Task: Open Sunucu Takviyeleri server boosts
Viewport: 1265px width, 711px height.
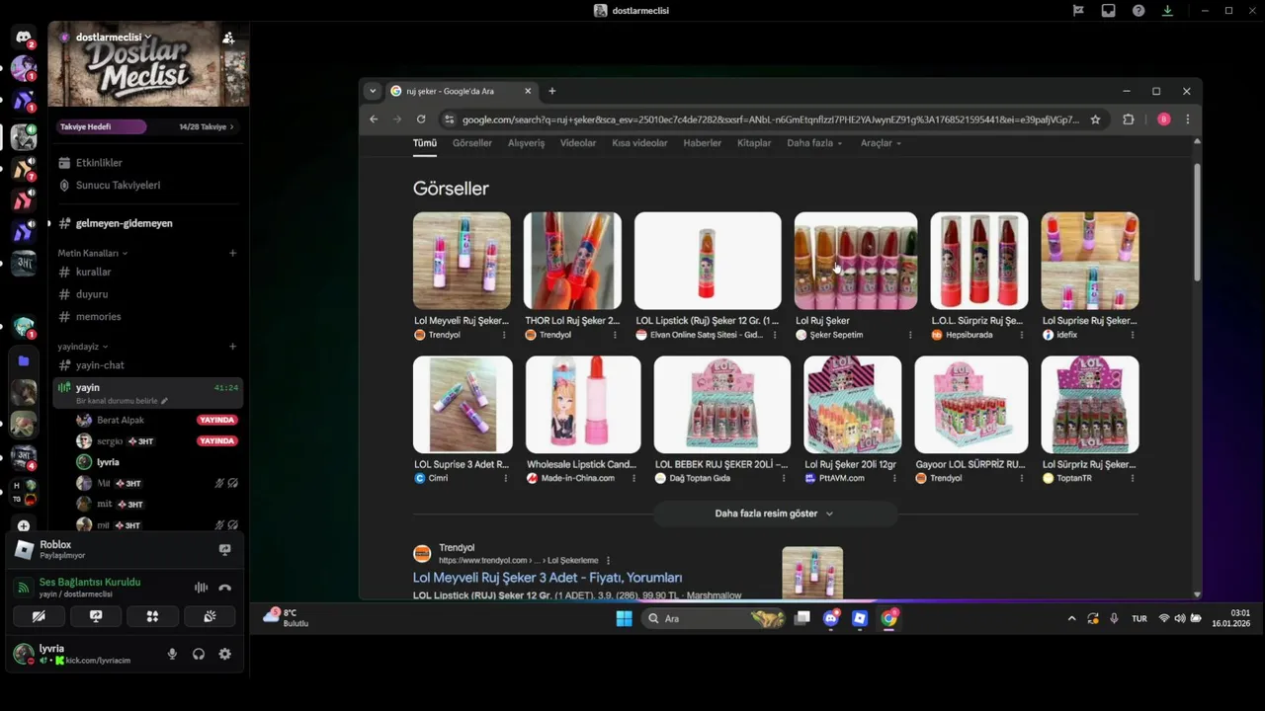Action: pos(118,186)
